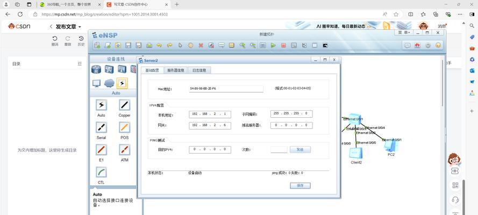
Task: Open eNSP settings gear icon
Action: coord(428,45)
